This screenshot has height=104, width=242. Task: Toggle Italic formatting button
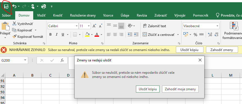[x=57, y=34]
